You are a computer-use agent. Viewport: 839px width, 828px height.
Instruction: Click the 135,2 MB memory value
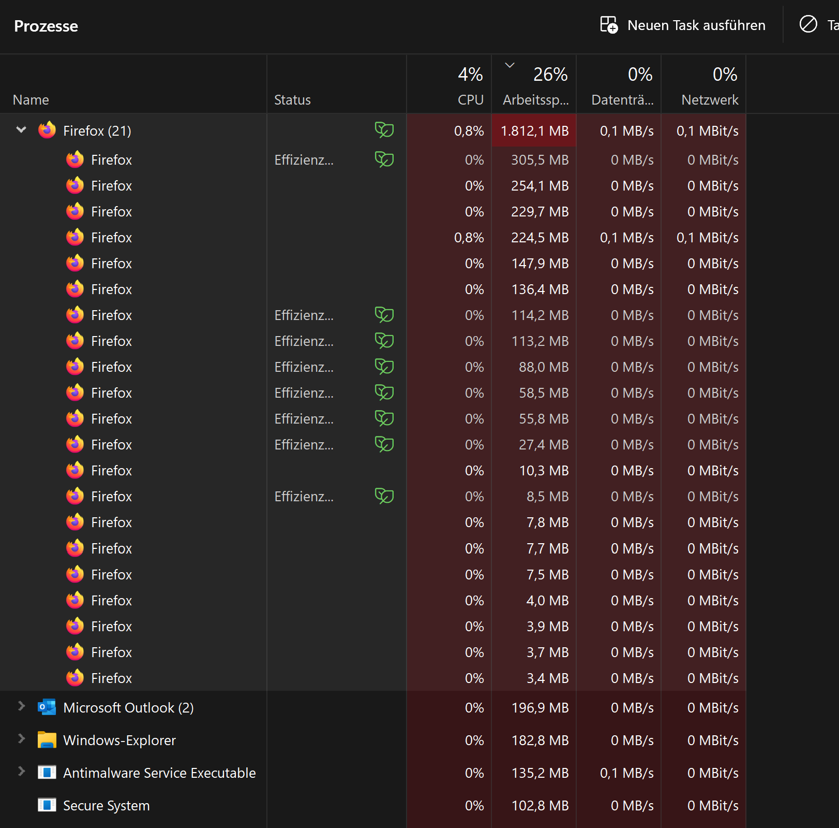(x=540, y=773)
